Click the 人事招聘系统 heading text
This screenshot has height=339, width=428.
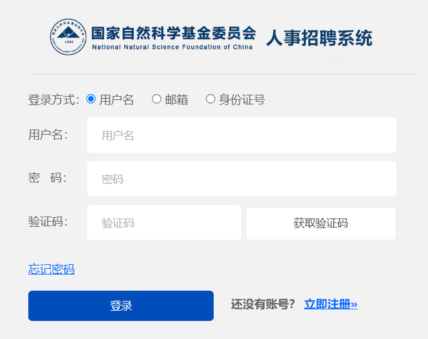[319, 38]
